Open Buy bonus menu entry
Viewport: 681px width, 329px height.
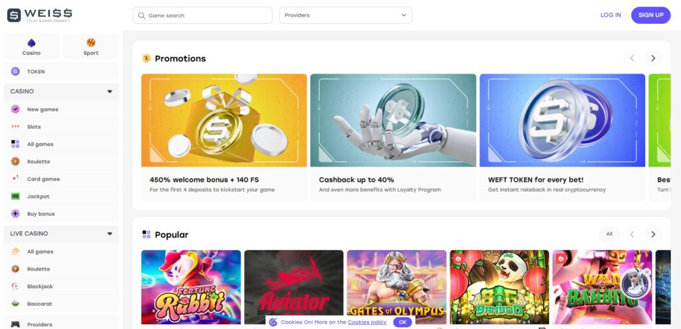click(61, 214)
